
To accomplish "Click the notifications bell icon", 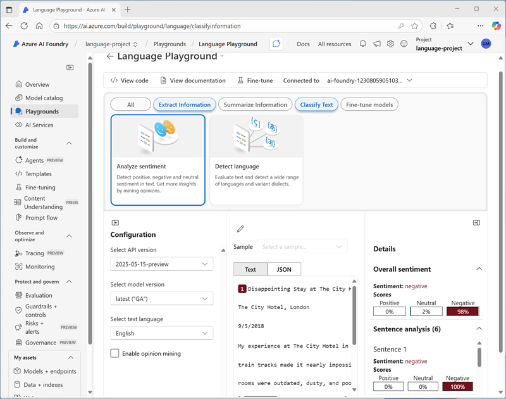I will click(x=363, y=44).
